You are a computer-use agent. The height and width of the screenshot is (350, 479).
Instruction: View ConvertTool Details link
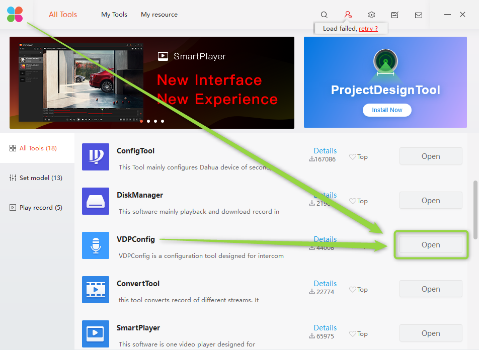tap(325, 284)
